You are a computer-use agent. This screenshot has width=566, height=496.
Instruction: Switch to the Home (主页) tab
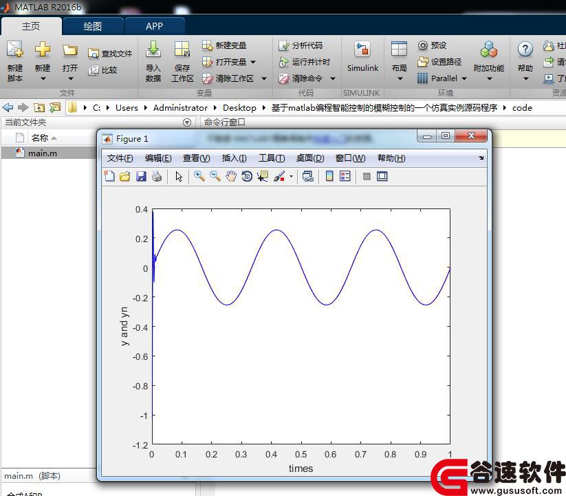pos(31,26)
